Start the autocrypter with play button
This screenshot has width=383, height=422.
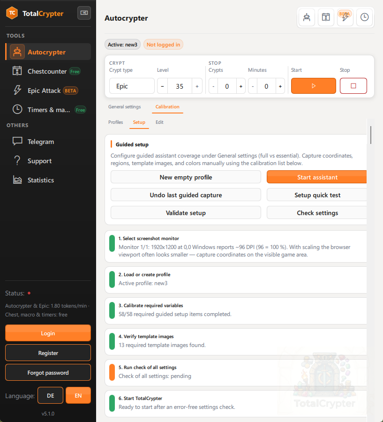point(314,86)
